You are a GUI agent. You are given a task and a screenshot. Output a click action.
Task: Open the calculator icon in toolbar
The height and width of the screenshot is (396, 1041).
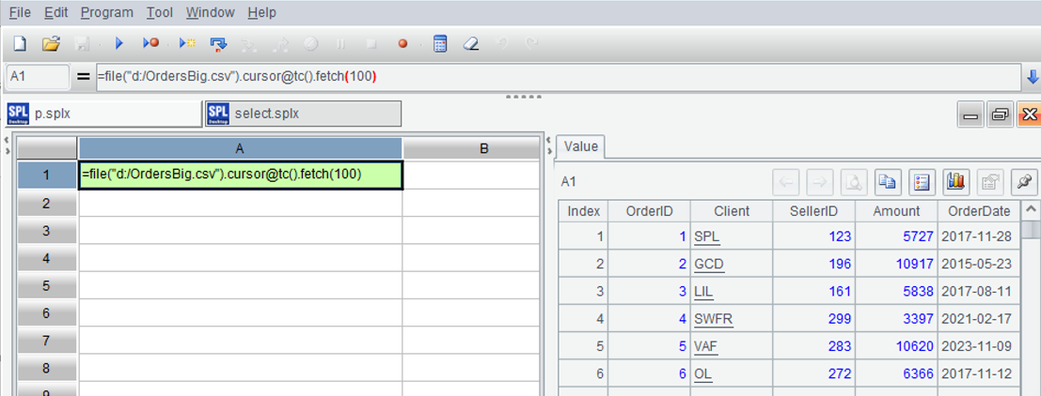[439, 44]
